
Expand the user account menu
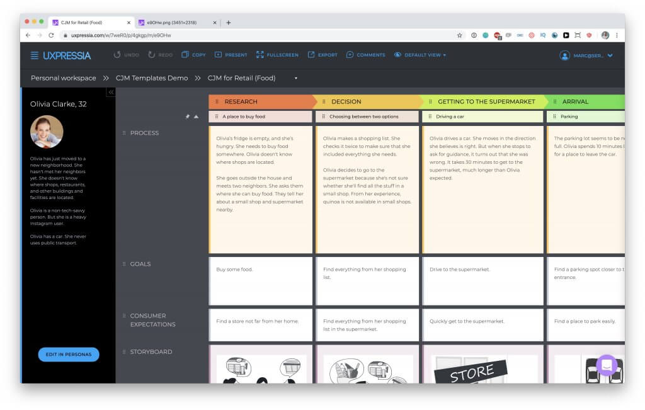pos(610,55)
